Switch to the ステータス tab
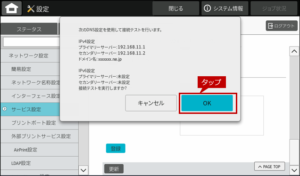This screenshot has width=300, height=176. coord(29,29)
